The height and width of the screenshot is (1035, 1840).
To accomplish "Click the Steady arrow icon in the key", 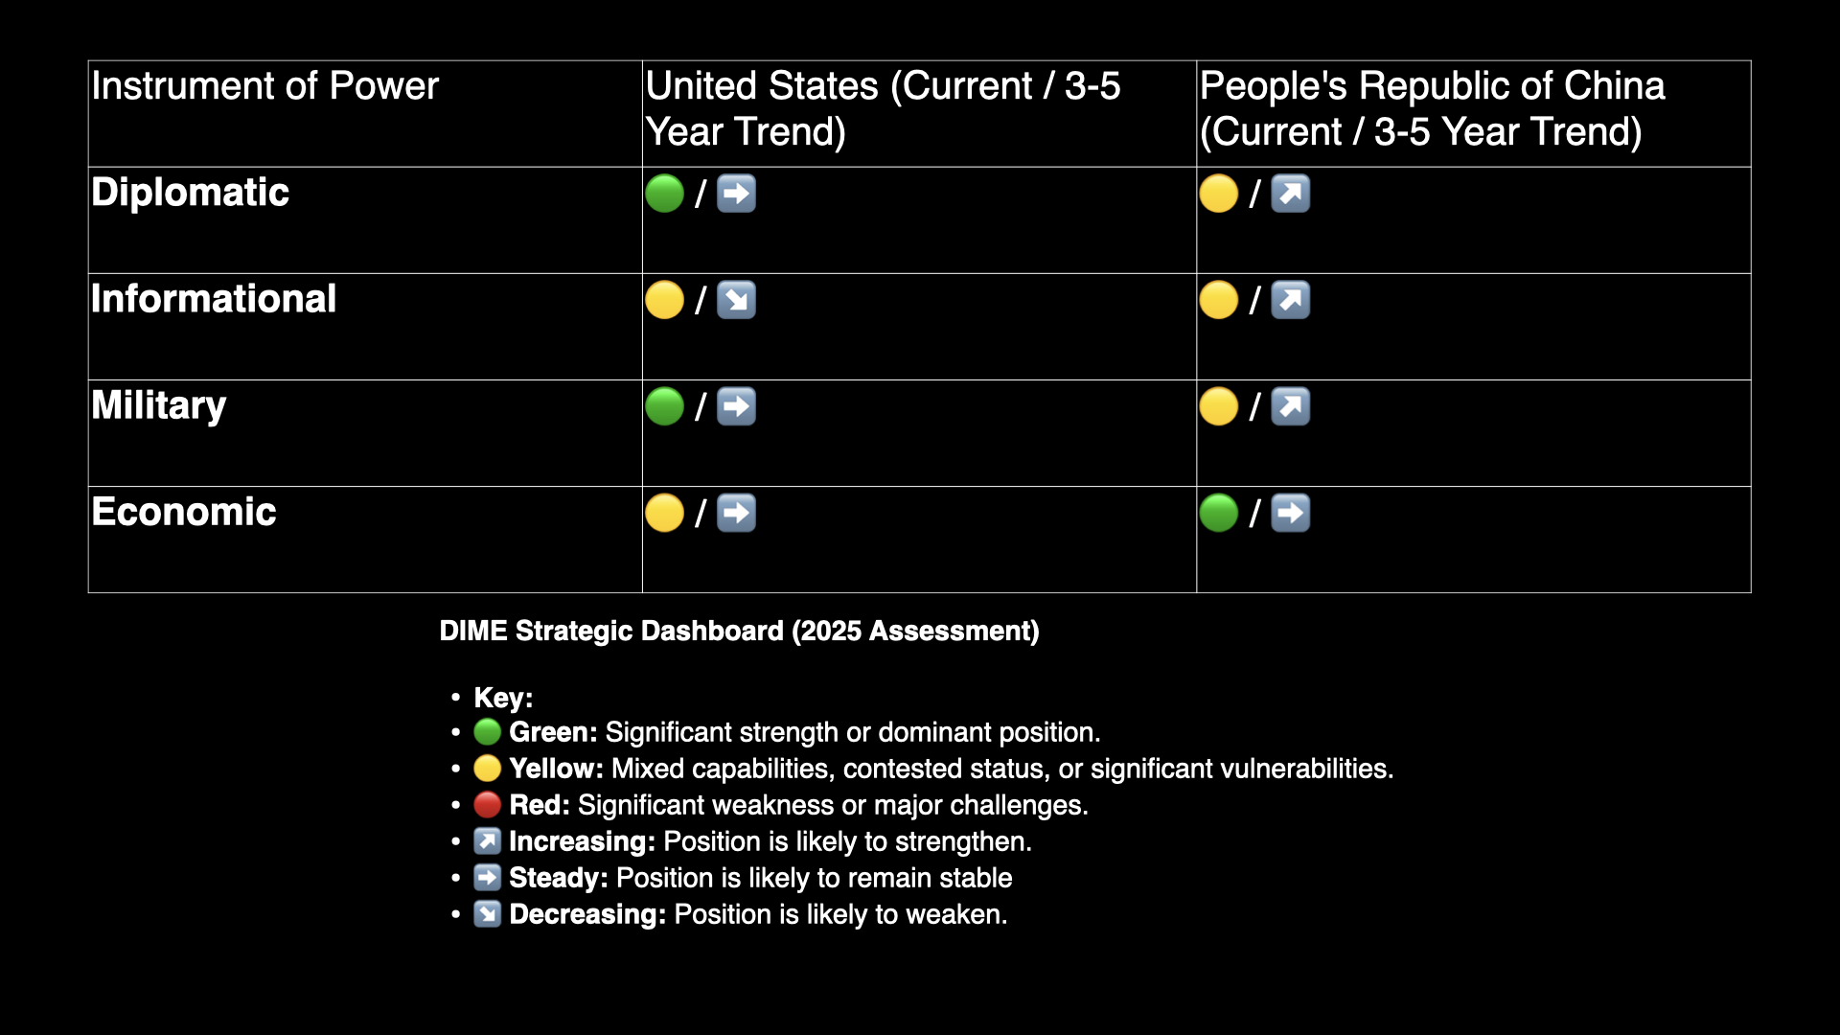I will click(487, 878).
